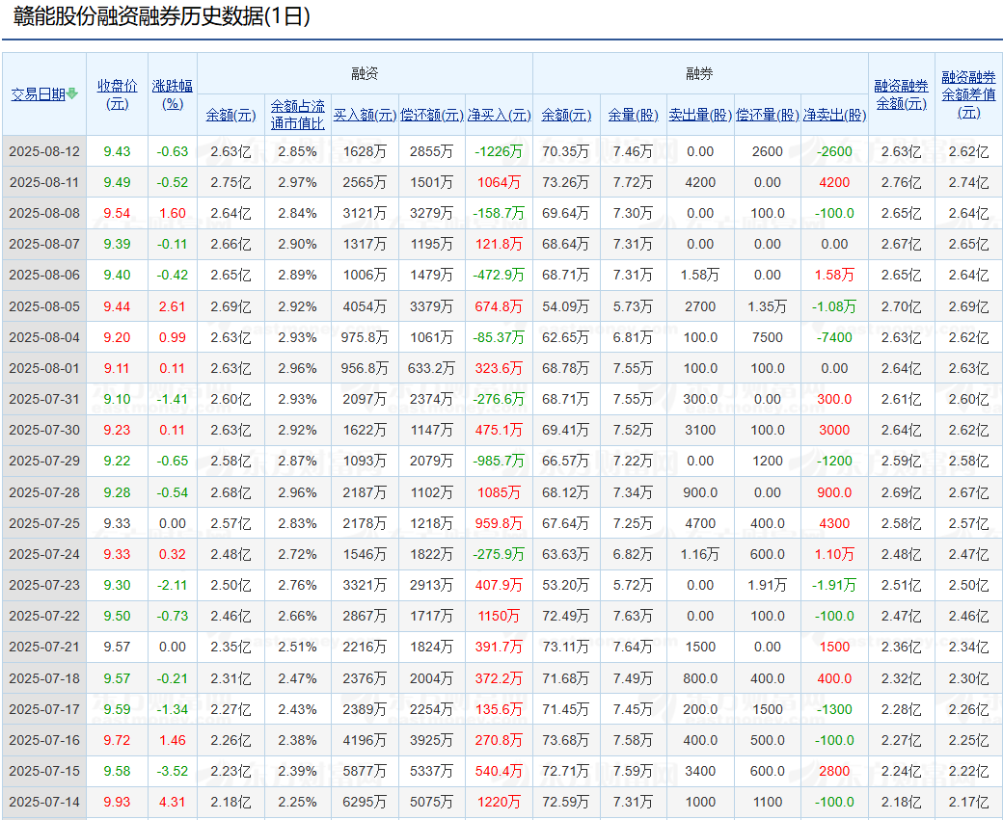Click change percent 2.61
1003x820 pixels.
173,306
